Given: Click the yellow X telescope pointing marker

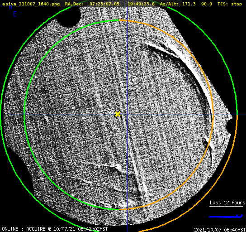Looking at the screenshot, I should 118,114.
